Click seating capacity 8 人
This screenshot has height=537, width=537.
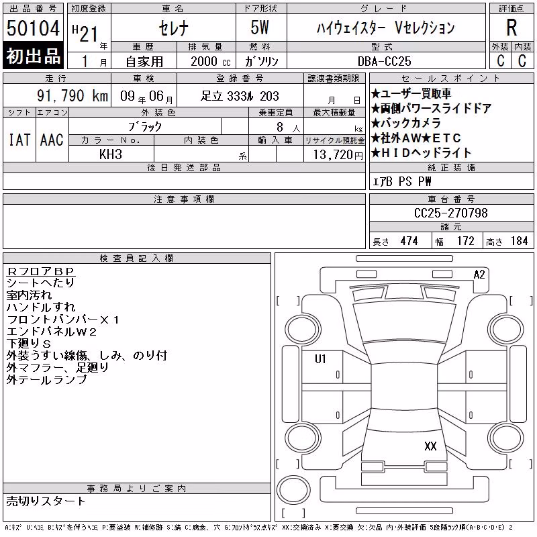pos(288,128)
